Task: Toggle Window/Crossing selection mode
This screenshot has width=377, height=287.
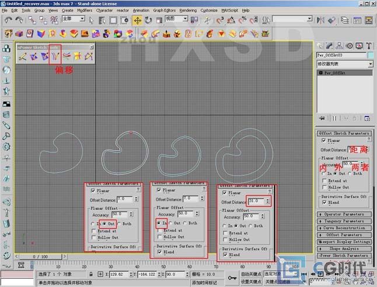Action: pyautogui.click(x=124, y=20)
